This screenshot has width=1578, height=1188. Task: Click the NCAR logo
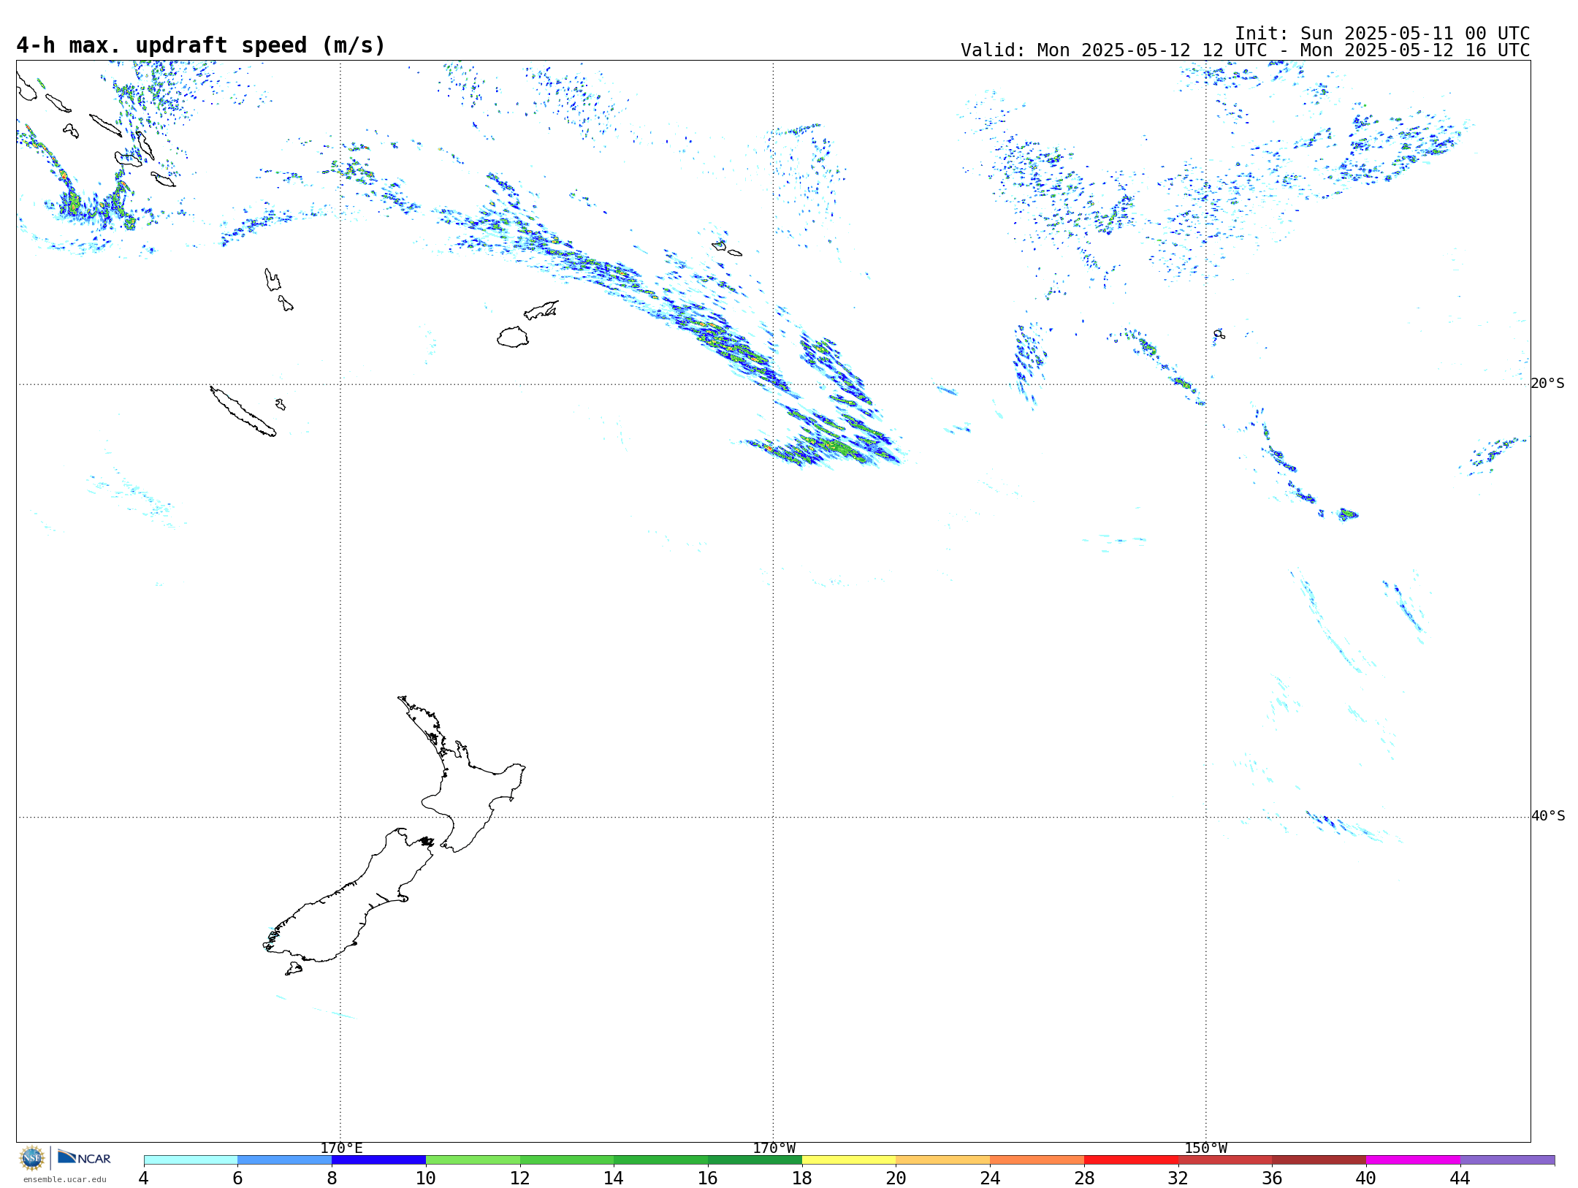click(x=84, y=1157)
